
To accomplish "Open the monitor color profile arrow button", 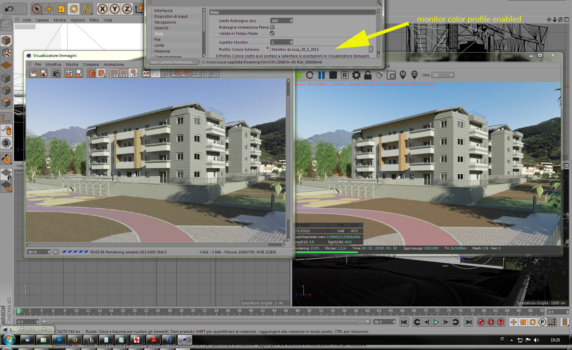I will [371, 49].
